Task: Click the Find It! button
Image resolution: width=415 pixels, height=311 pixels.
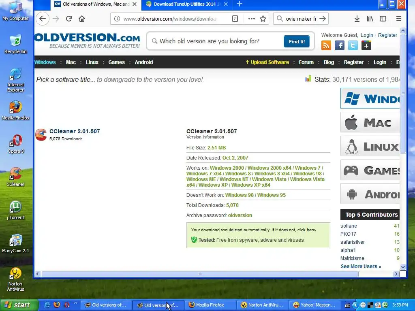Action: [x=297, y=42]
